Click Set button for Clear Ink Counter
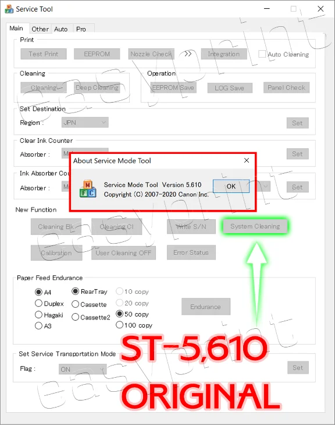335x425 pixels. (x=297, y=154)
